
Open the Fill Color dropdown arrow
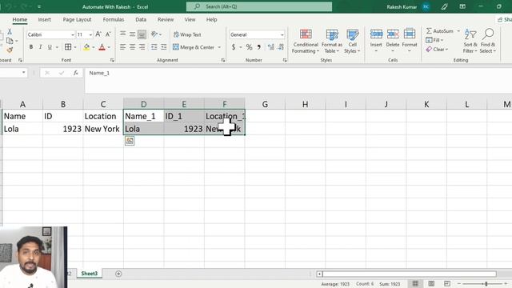click(x=94, y=47)
